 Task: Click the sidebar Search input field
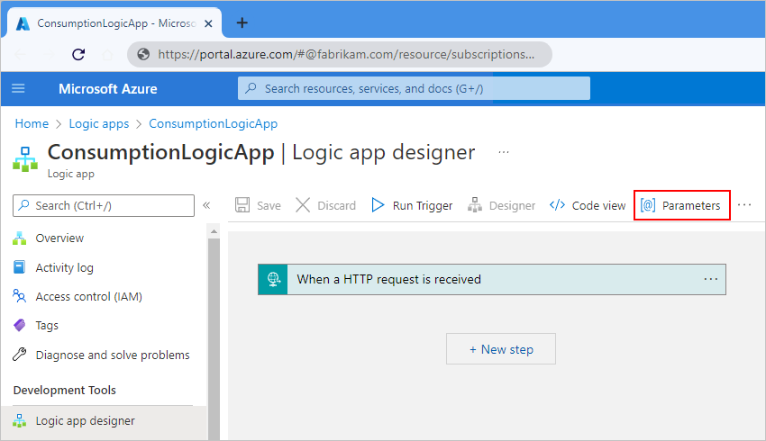[x=104, y=205]
